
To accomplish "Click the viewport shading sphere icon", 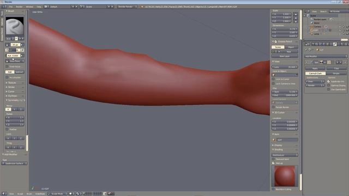I will tap(71, 194).
